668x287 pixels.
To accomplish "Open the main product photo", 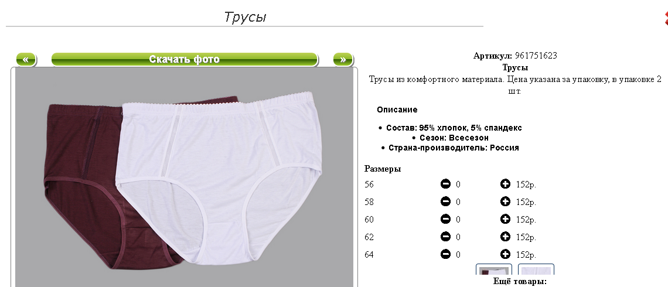I will [x=185, y=177].
